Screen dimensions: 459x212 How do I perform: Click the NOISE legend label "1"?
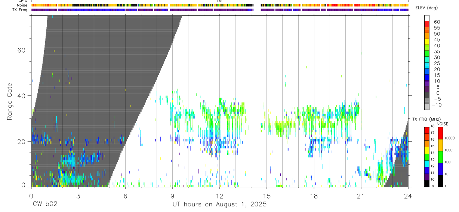445,186
